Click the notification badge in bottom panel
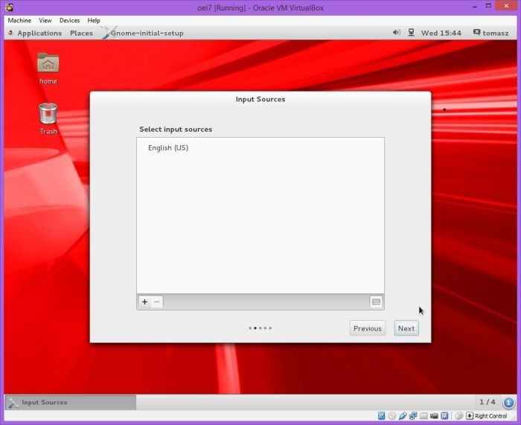 pos(508,403)
